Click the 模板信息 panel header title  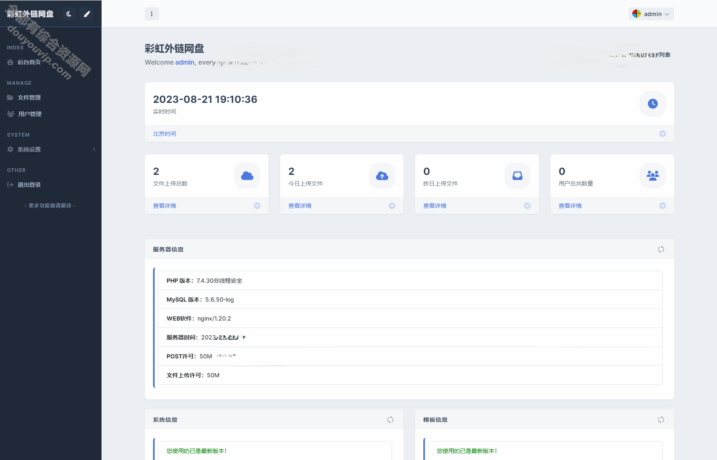[436, 420]
